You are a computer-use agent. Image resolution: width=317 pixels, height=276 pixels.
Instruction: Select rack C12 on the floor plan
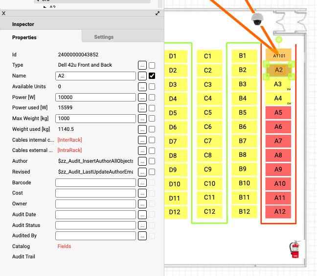(x=209, y=212)
